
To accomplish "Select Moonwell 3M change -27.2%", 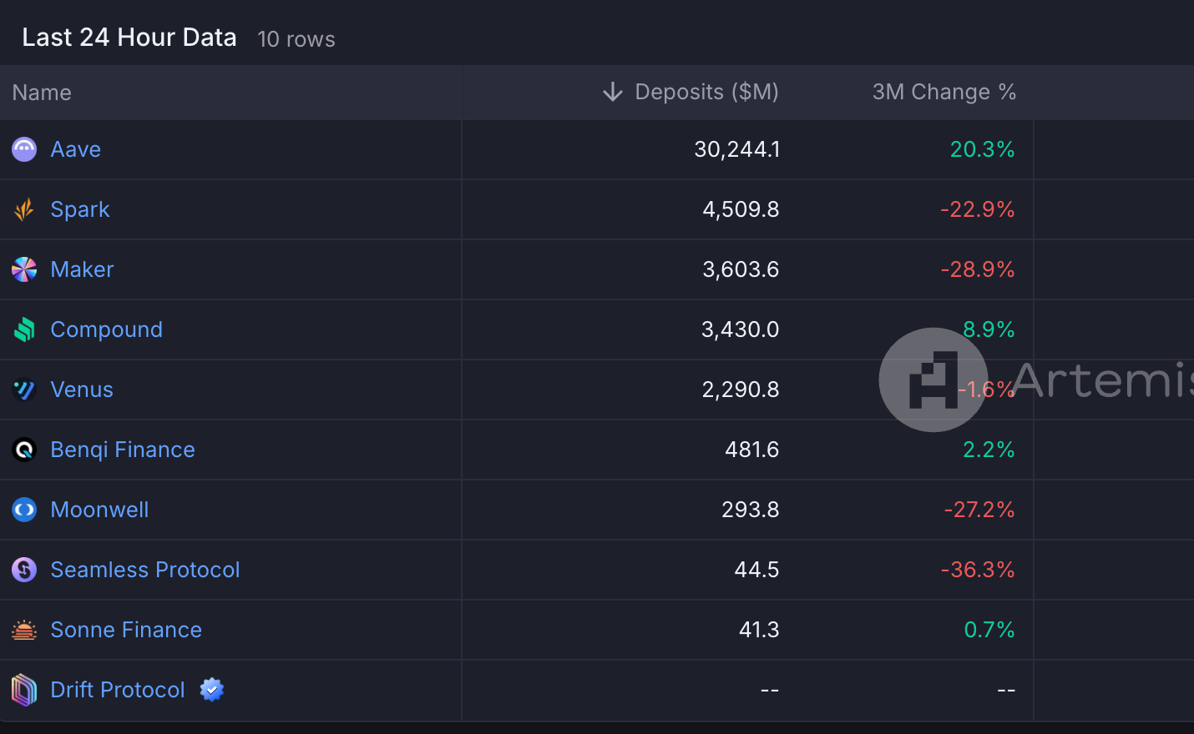I will pos(979,510).
